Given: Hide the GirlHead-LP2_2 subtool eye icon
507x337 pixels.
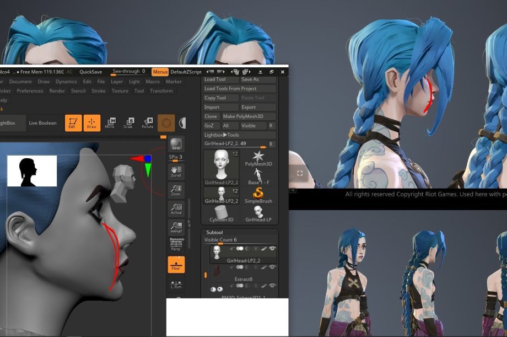Looking at the screenshot, I should (273, 249).
